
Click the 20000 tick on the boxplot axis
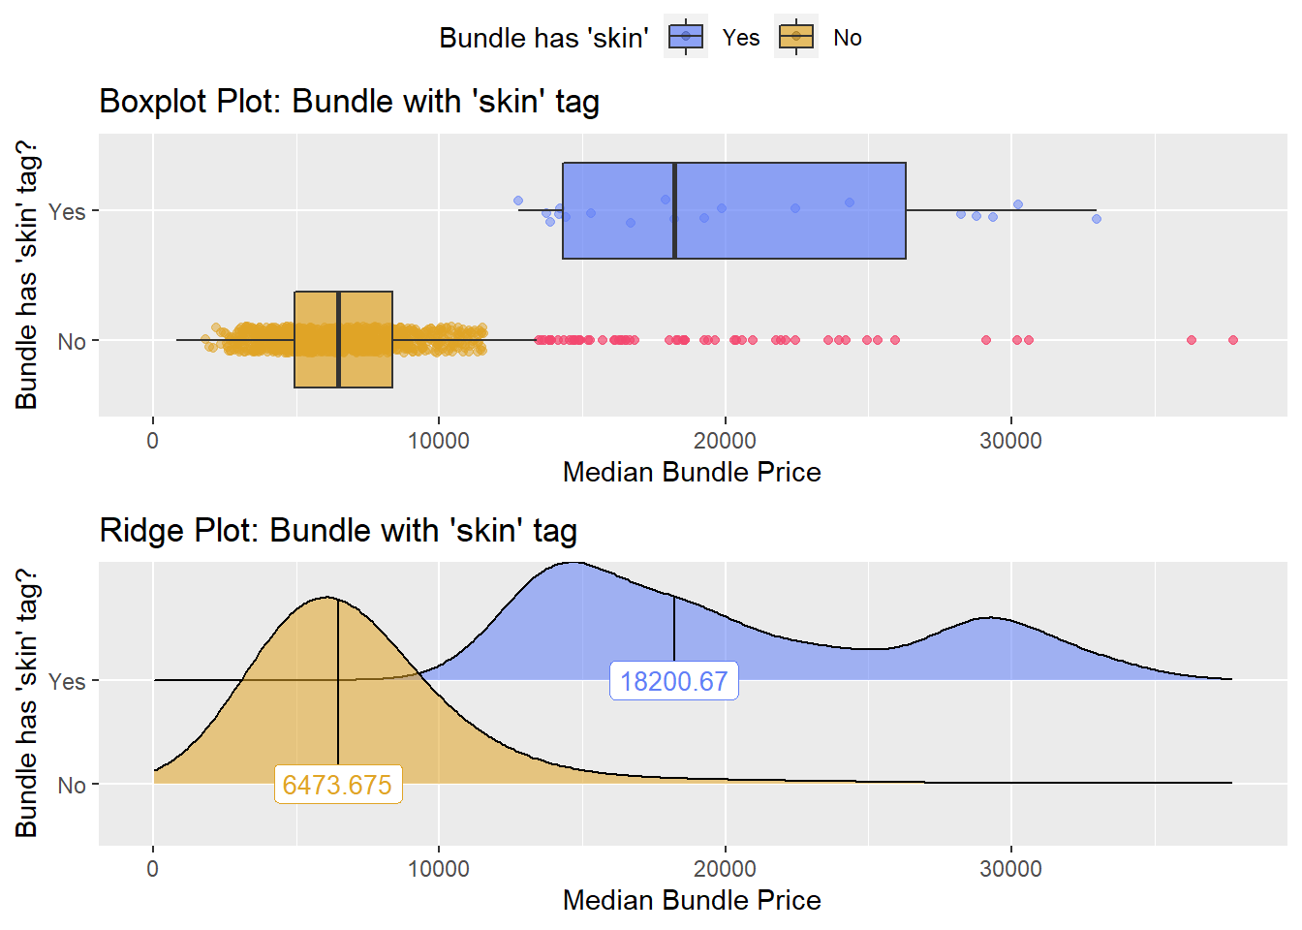[725, 440]
